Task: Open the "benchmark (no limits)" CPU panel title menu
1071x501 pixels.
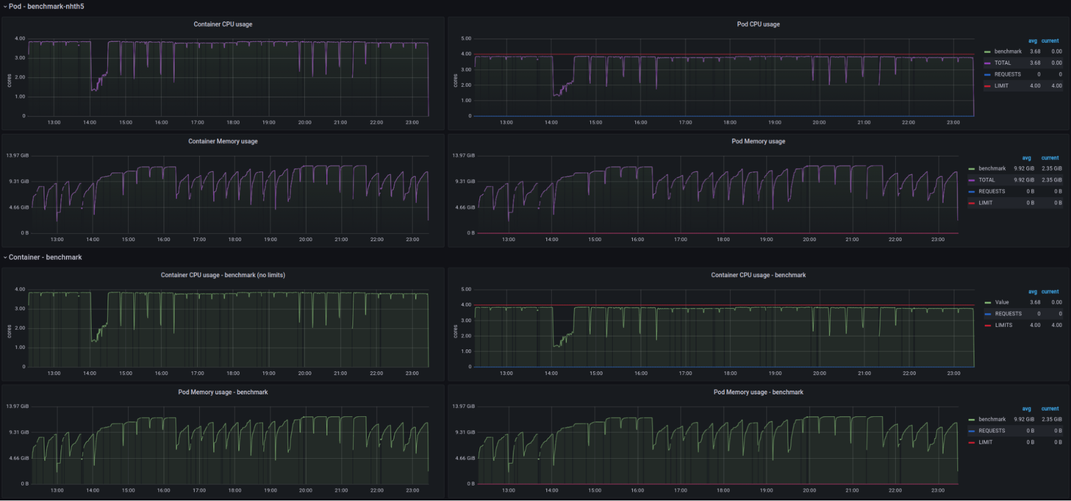Action: 223,275
